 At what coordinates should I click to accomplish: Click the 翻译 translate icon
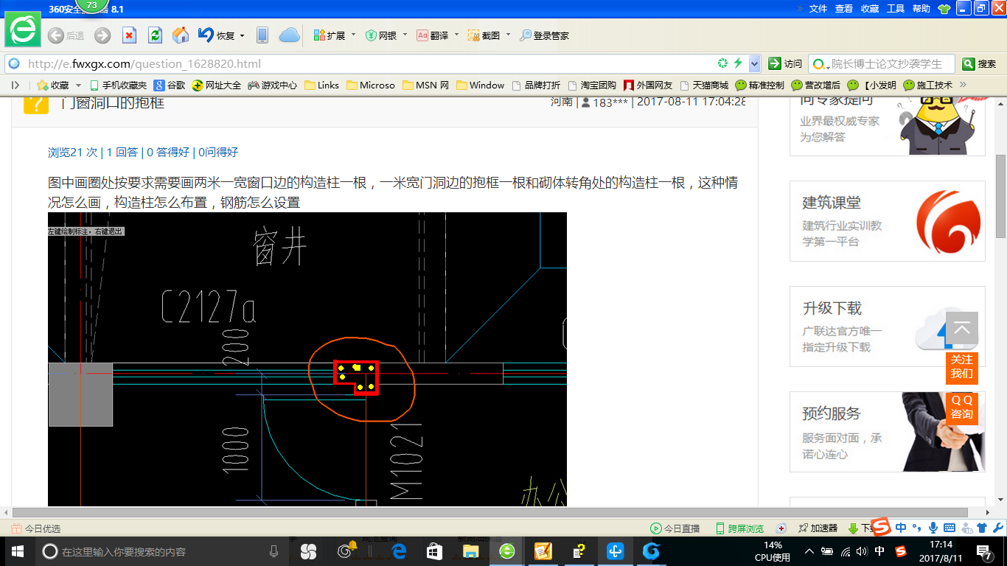tap(422, 35)
